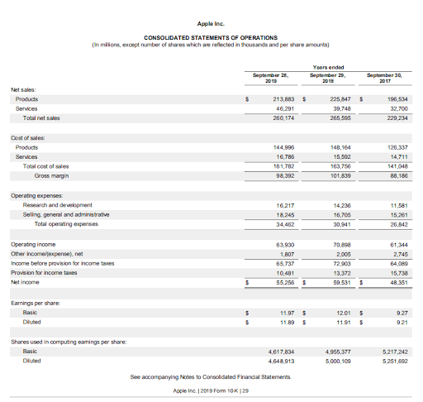
Task: Click cost of sales value 144,996
Action: point(283,147)
